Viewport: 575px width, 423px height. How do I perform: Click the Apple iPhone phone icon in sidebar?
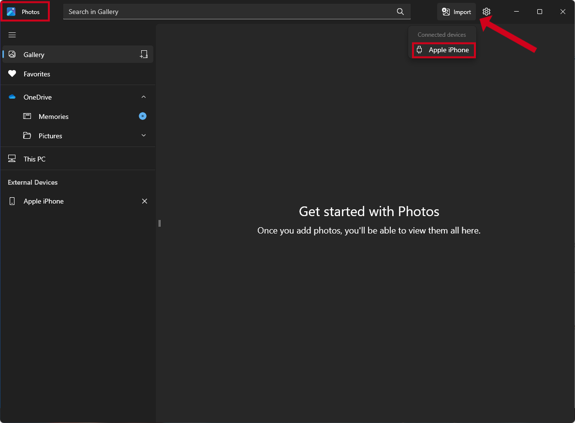click(x=12, y=201)
